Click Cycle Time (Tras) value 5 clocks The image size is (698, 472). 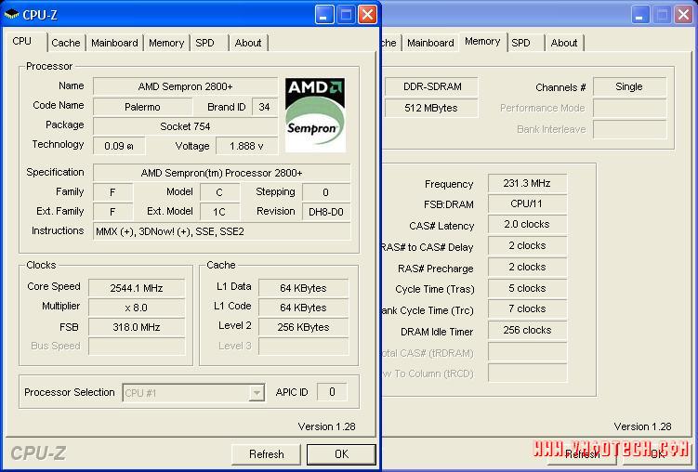coord(528,288)
